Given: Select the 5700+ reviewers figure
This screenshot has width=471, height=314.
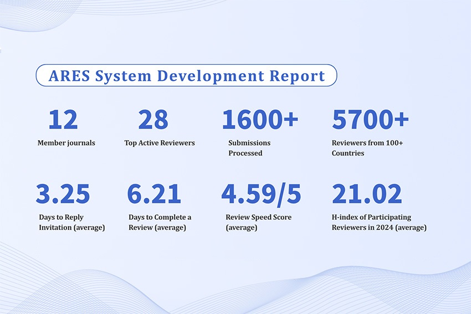Looking at the screenshot, I should 370,120.
